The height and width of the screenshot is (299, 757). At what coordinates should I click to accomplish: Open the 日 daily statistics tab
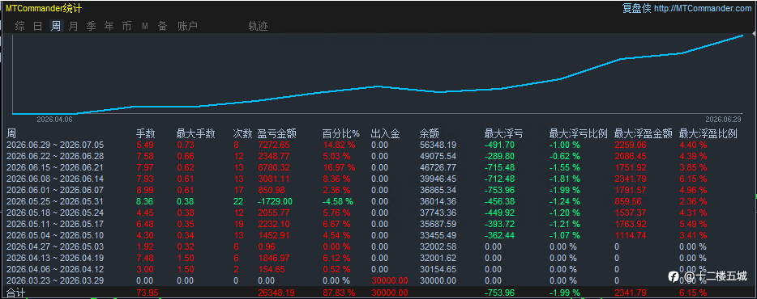(x=37, y=27)
